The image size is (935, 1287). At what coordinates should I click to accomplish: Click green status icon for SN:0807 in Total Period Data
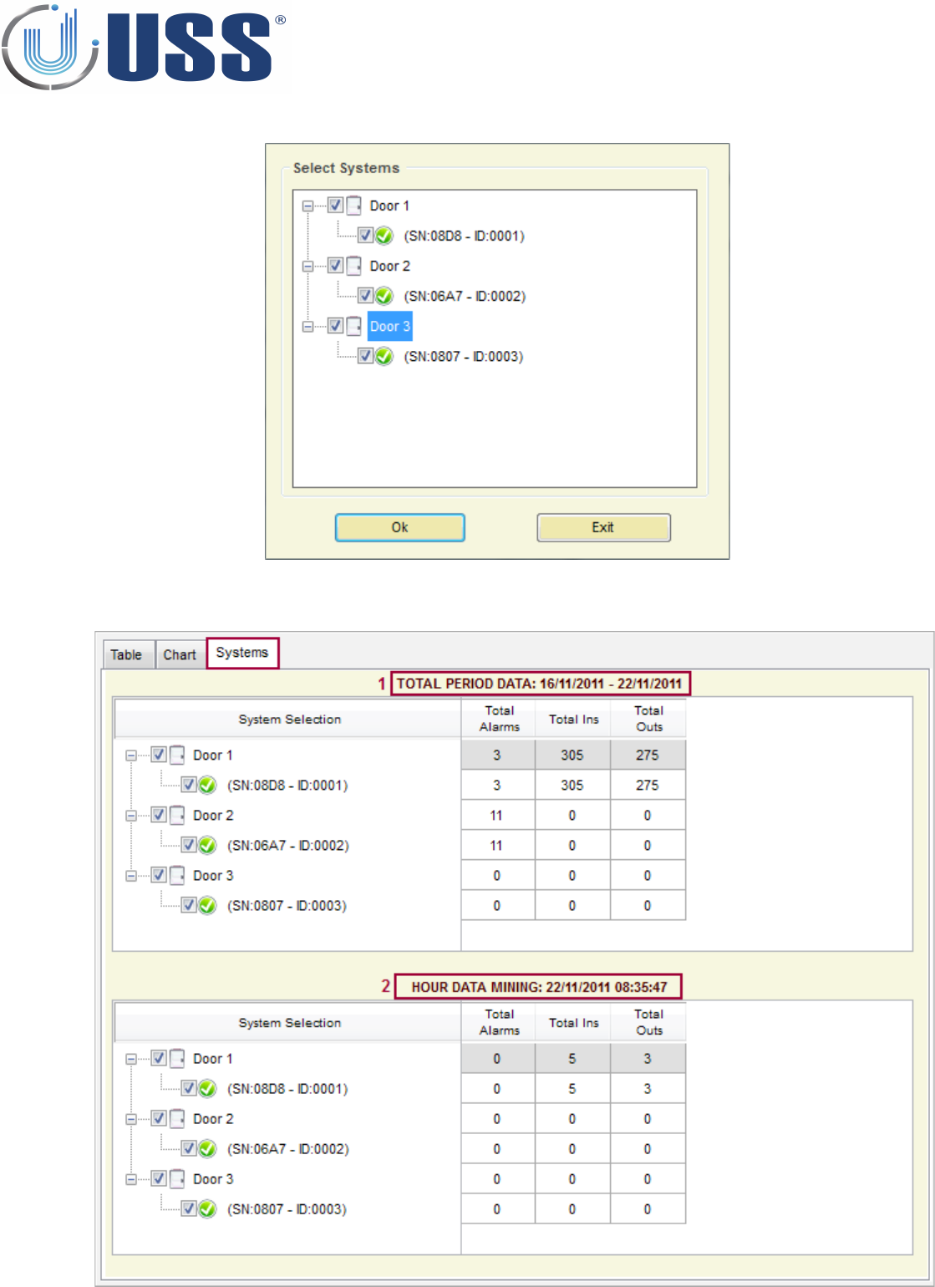click(x=207, y=906)
